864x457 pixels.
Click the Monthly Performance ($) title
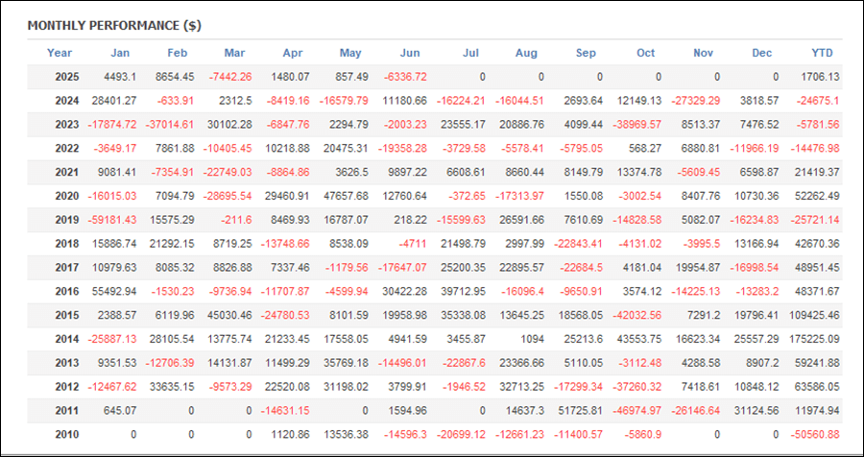114,26
